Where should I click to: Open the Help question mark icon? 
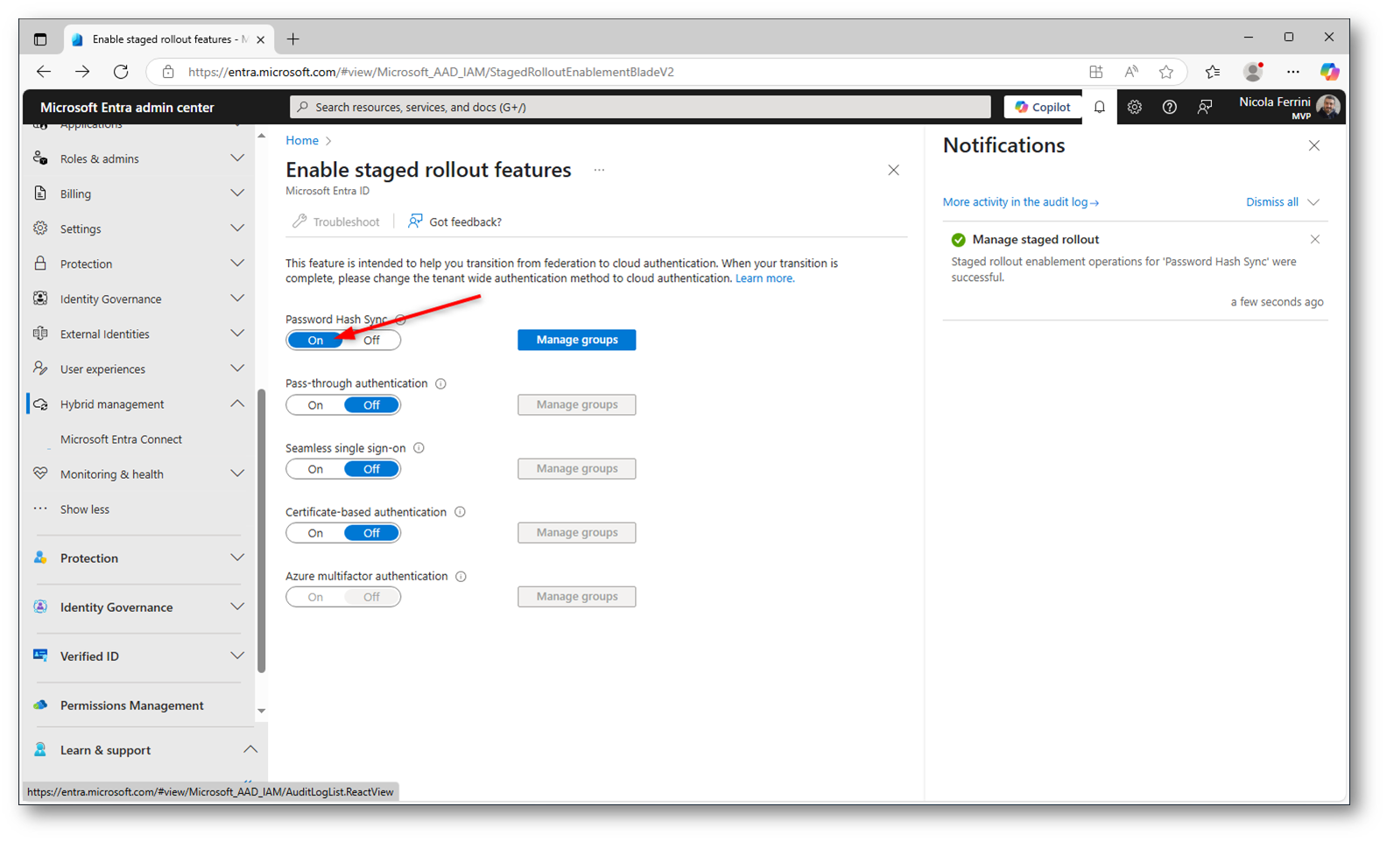tap(1170, 107)
